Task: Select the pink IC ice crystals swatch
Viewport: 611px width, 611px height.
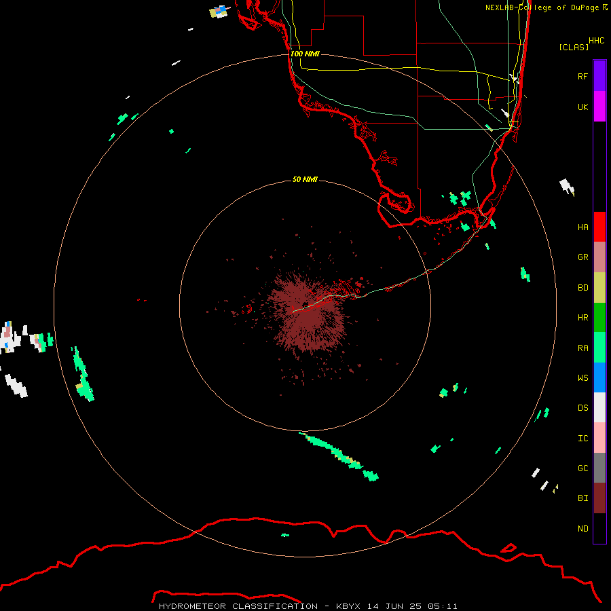Action: coord(599,438)
